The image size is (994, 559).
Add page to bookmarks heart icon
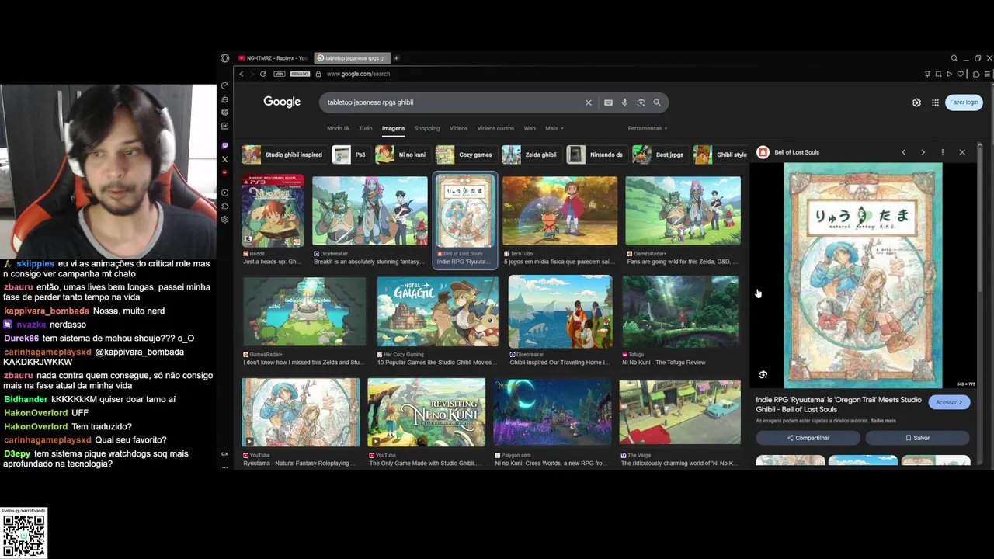pos(961,74)
